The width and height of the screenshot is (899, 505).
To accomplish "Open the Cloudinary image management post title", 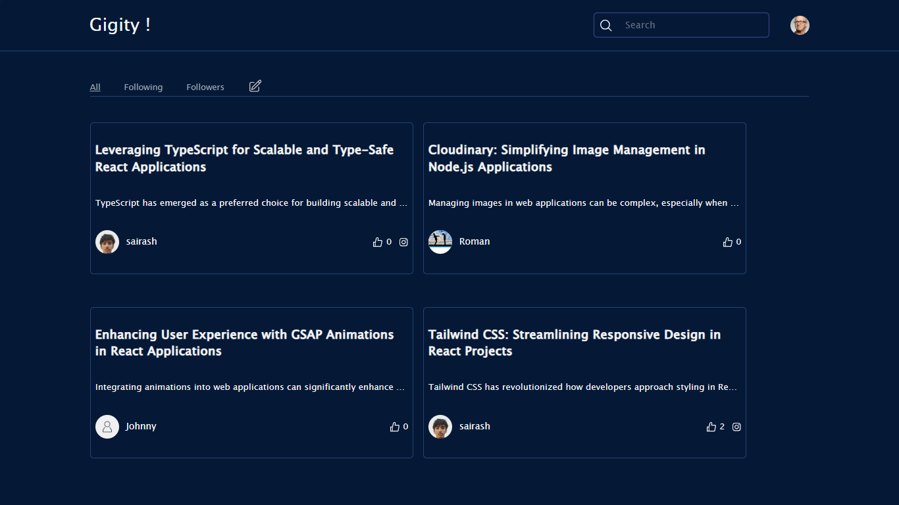I will pos(566,158).
